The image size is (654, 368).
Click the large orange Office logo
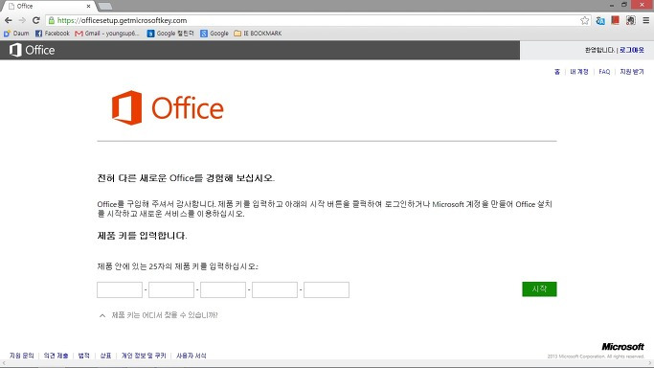[168, 107]
